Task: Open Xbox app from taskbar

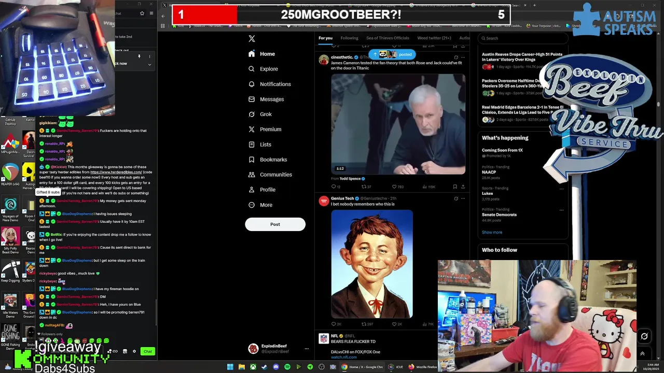Action: click(253, 367)
